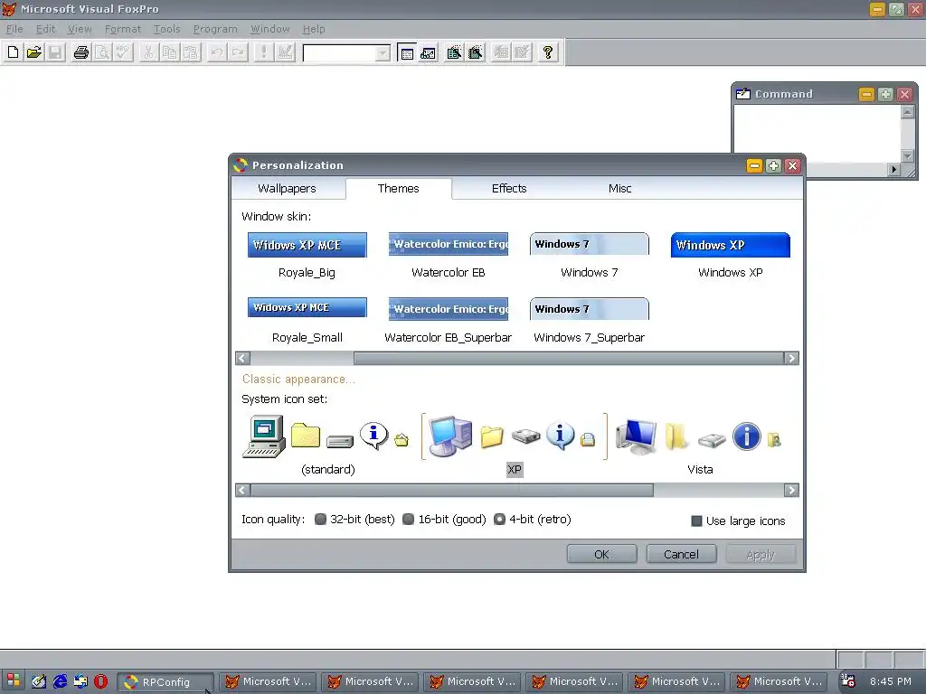Open the Edit menu

pyautogui.click(x=45, y=29)
